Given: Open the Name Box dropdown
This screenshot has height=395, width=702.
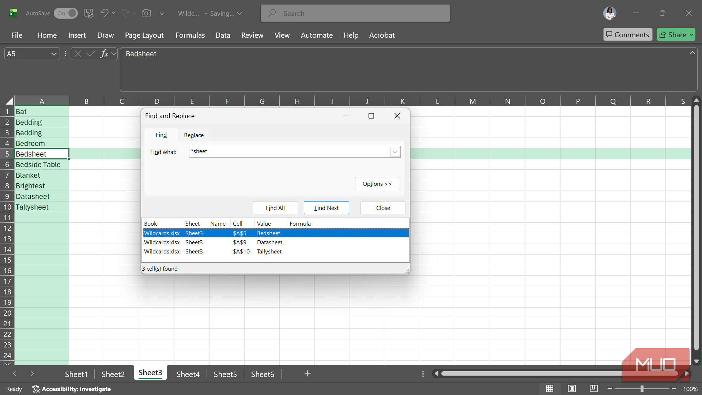Looking at the screenshot, I should point(54,54).
